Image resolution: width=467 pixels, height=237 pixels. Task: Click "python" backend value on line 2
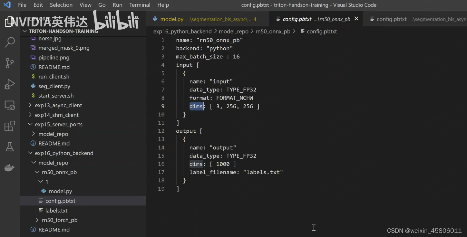coord(219,48)
